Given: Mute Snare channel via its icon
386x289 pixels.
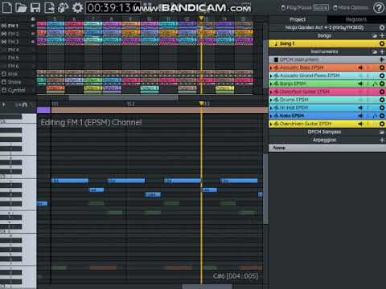Looking at the screenshot, I should pyautogui.click(x=4, y=82).
